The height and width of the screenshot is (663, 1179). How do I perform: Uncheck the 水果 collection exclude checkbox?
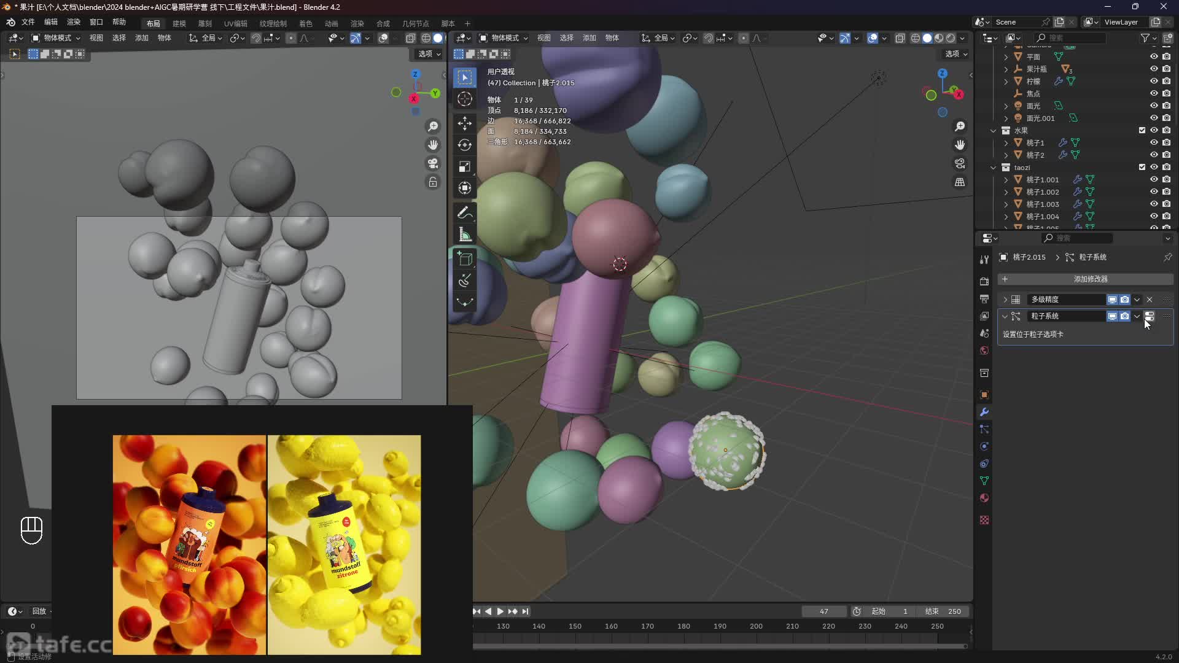1142,130
